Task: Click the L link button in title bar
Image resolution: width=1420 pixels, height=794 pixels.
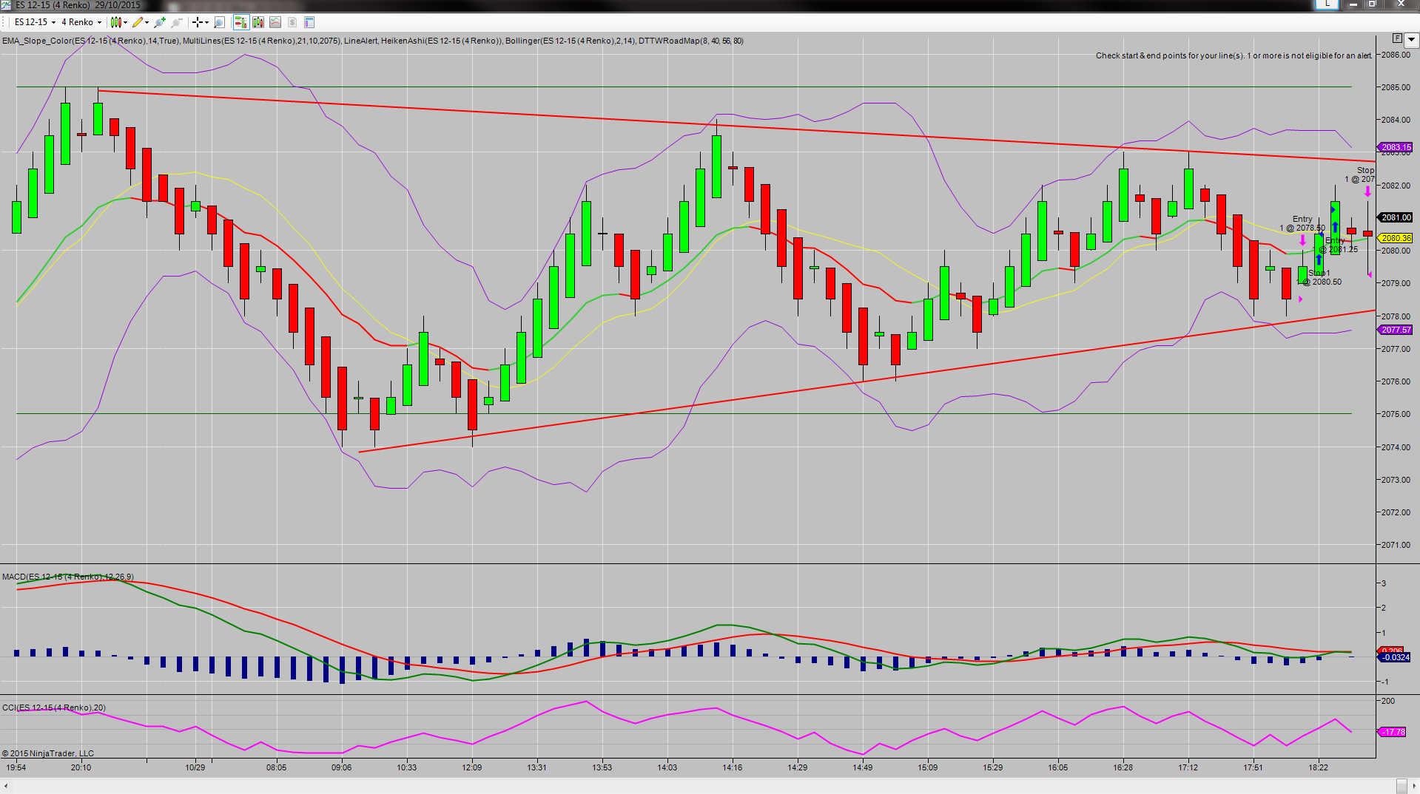Action: coord(1327,4)
